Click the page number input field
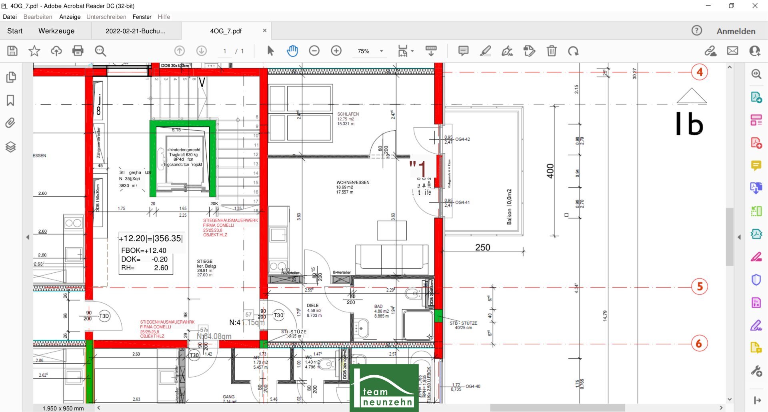The width and height of the screenshot is (768, 412). (x=225, y=51)
